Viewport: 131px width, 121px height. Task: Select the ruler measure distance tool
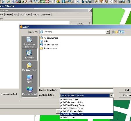(x=67, y=1)
